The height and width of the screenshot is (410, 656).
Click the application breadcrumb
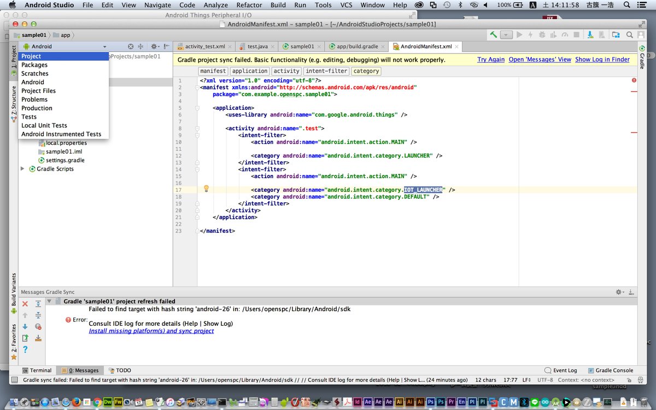pos(250,71)
